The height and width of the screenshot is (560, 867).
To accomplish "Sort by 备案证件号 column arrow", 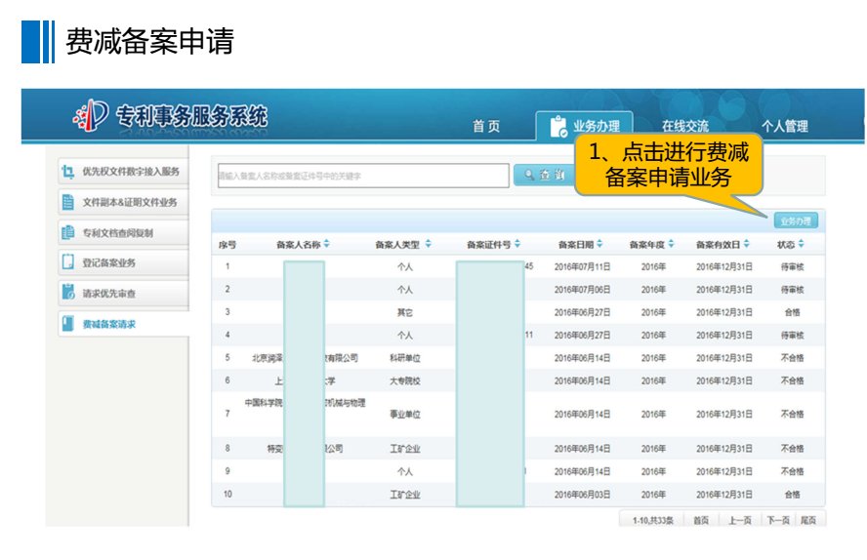I will pyautogui.click(x=517, y=244).
